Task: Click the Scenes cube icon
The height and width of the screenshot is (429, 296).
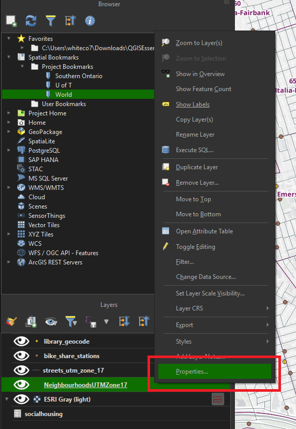Action: pos(21,206)
